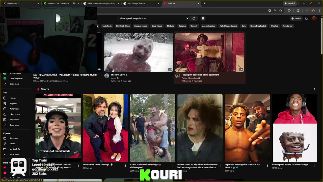Screen dimensions: 323x182
Task: Switch to Stream - Kick Dashboard tab
Action: click(x=61, y=4)
